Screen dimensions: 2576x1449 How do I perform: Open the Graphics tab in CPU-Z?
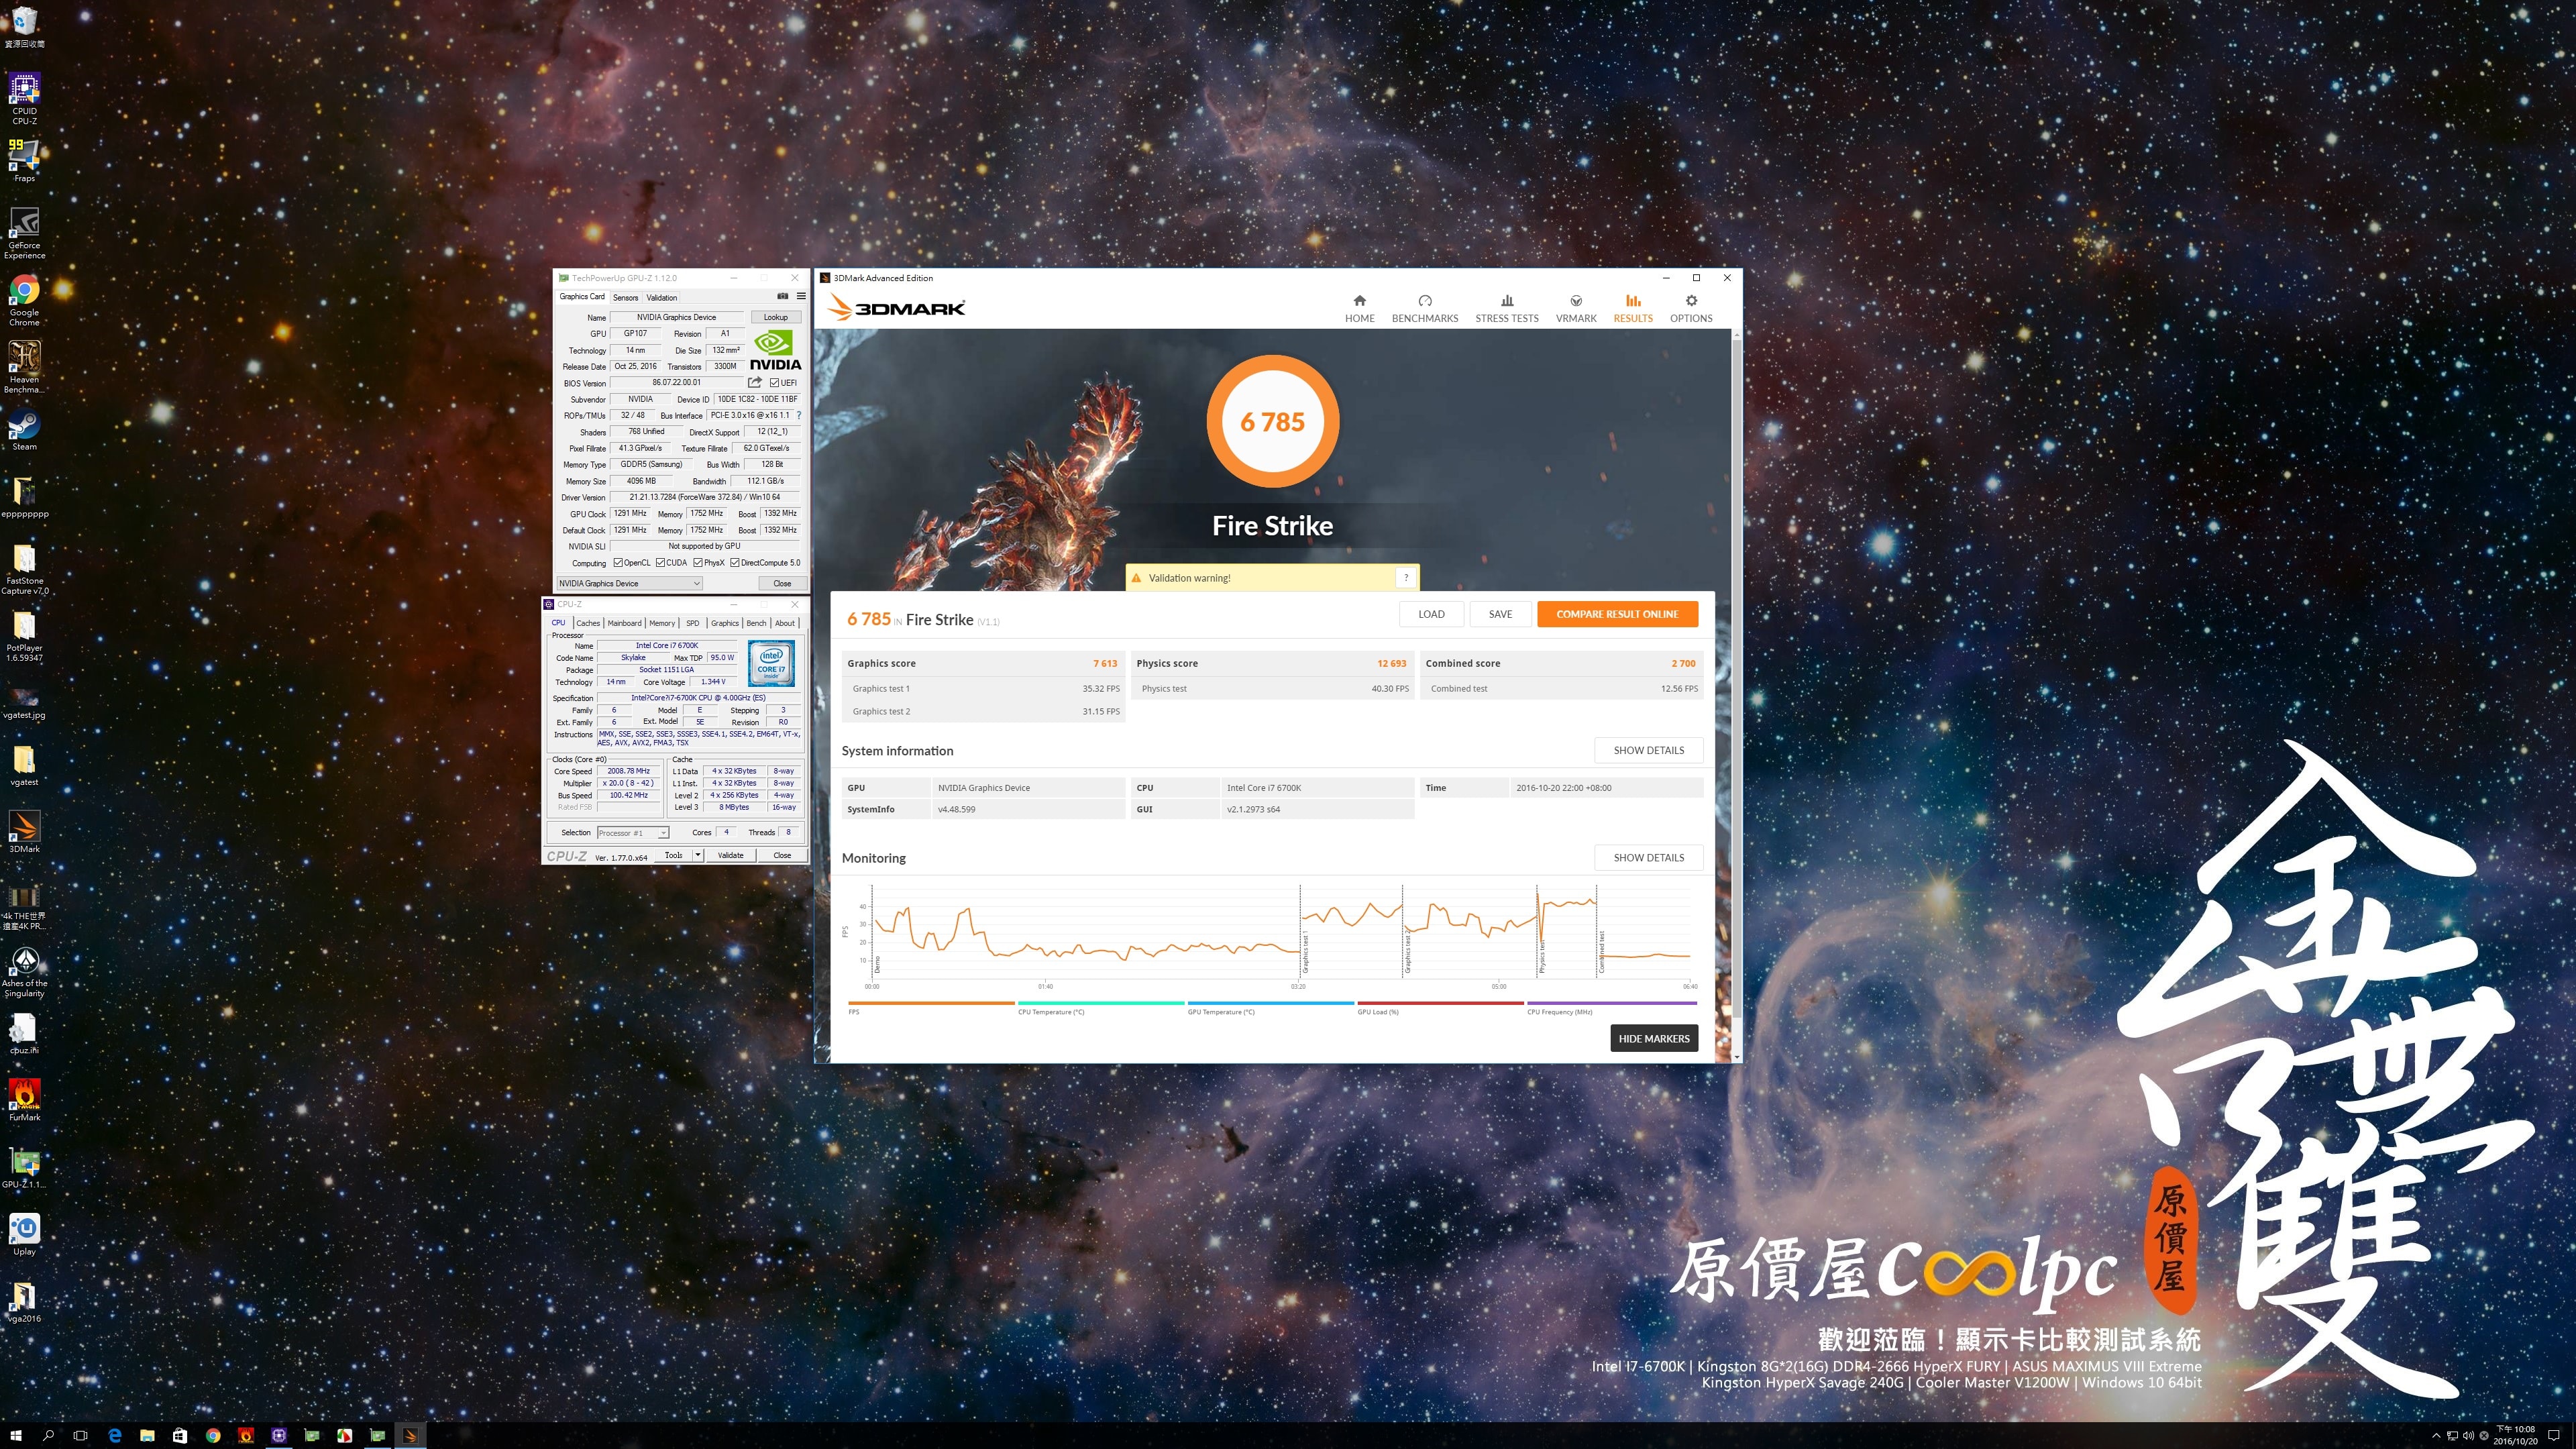pos(725,623)
